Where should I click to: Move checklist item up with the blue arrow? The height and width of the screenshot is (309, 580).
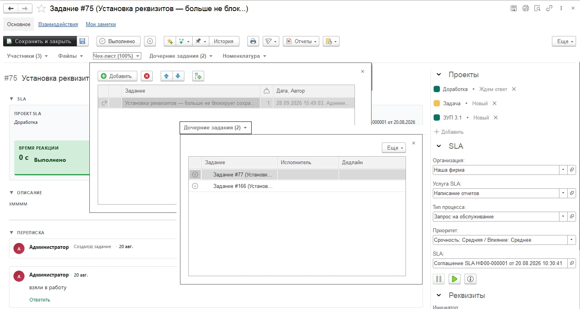[x=167, y=76]
